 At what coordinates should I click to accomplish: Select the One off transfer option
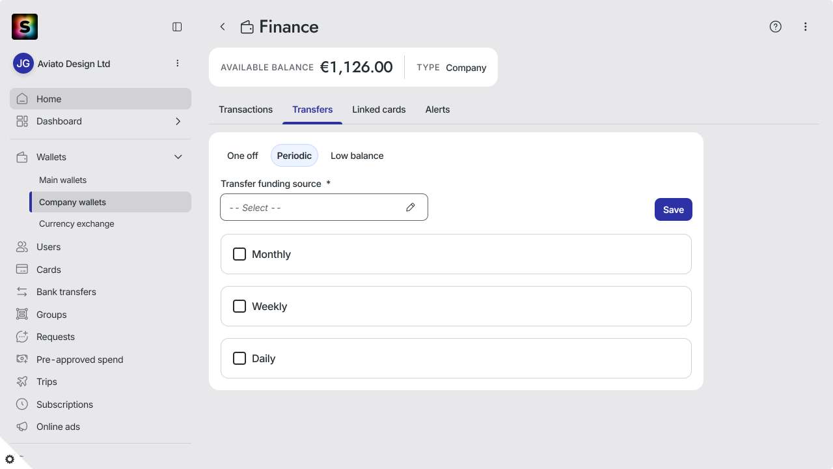pyautogui.click(x=243, y=156)
